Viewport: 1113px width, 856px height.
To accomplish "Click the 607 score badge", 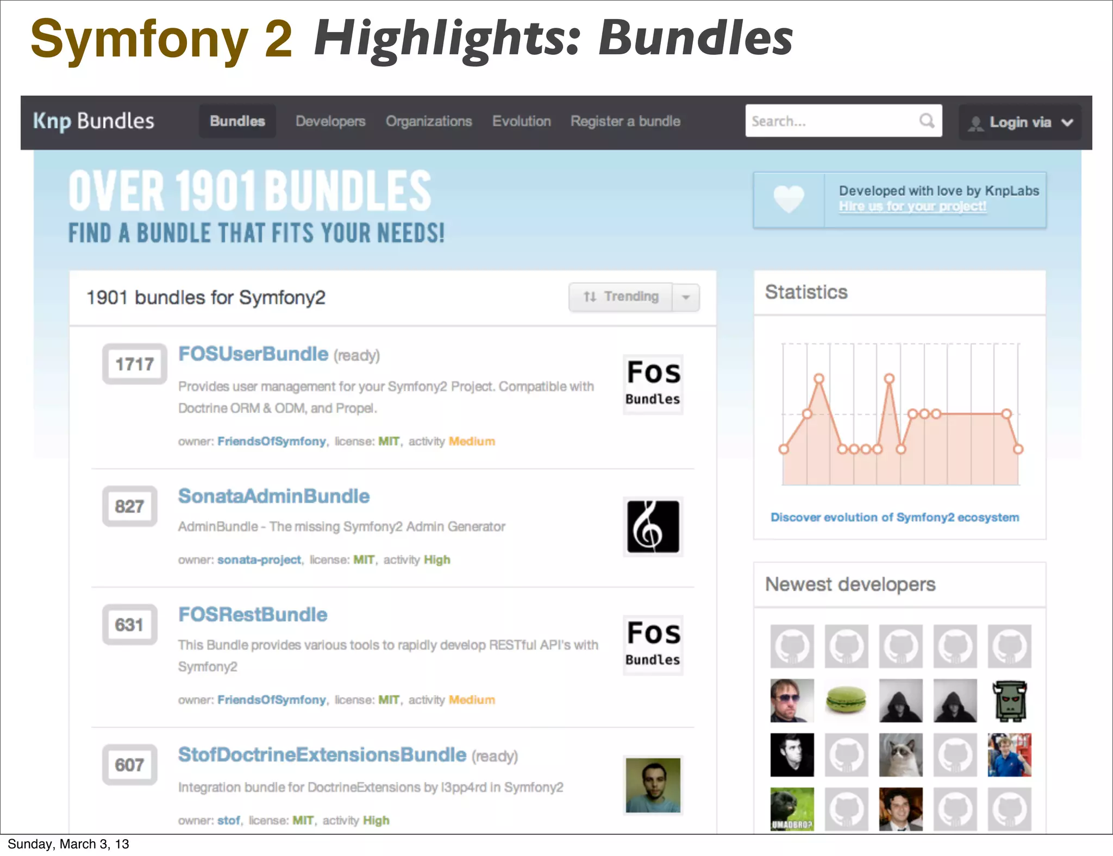I will coord(129,765).
